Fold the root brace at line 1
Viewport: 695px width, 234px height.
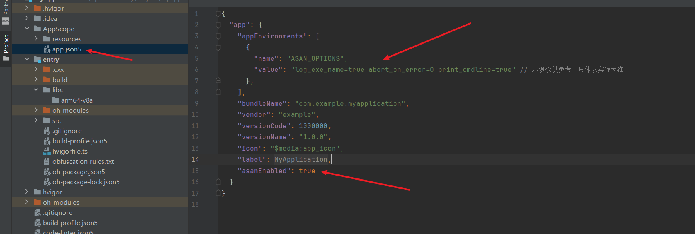(218, 14)
